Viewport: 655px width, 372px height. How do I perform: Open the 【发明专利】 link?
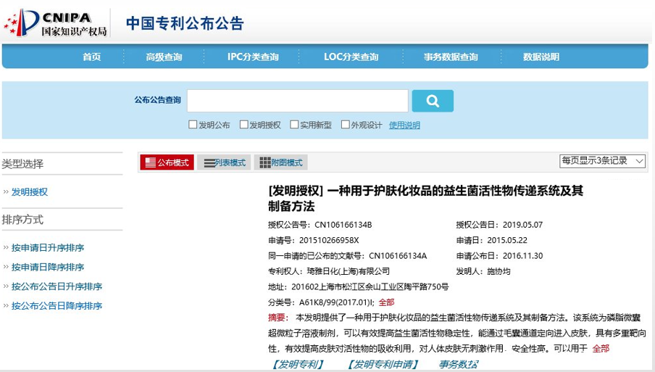tap(298, 364)
